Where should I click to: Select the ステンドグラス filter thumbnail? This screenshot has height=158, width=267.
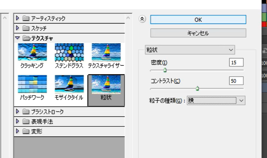(x=69, y=52)
